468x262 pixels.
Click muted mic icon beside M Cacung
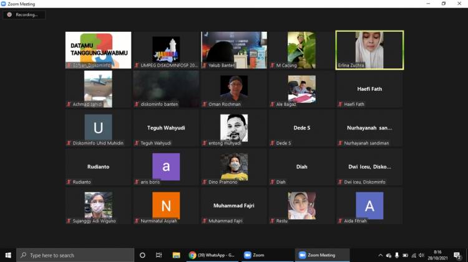pyautogui.click(x=272, y=65)
